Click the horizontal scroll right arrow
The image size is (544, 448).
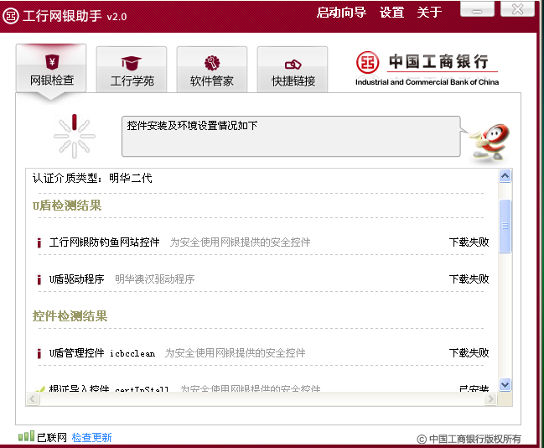tap(490, 399)
